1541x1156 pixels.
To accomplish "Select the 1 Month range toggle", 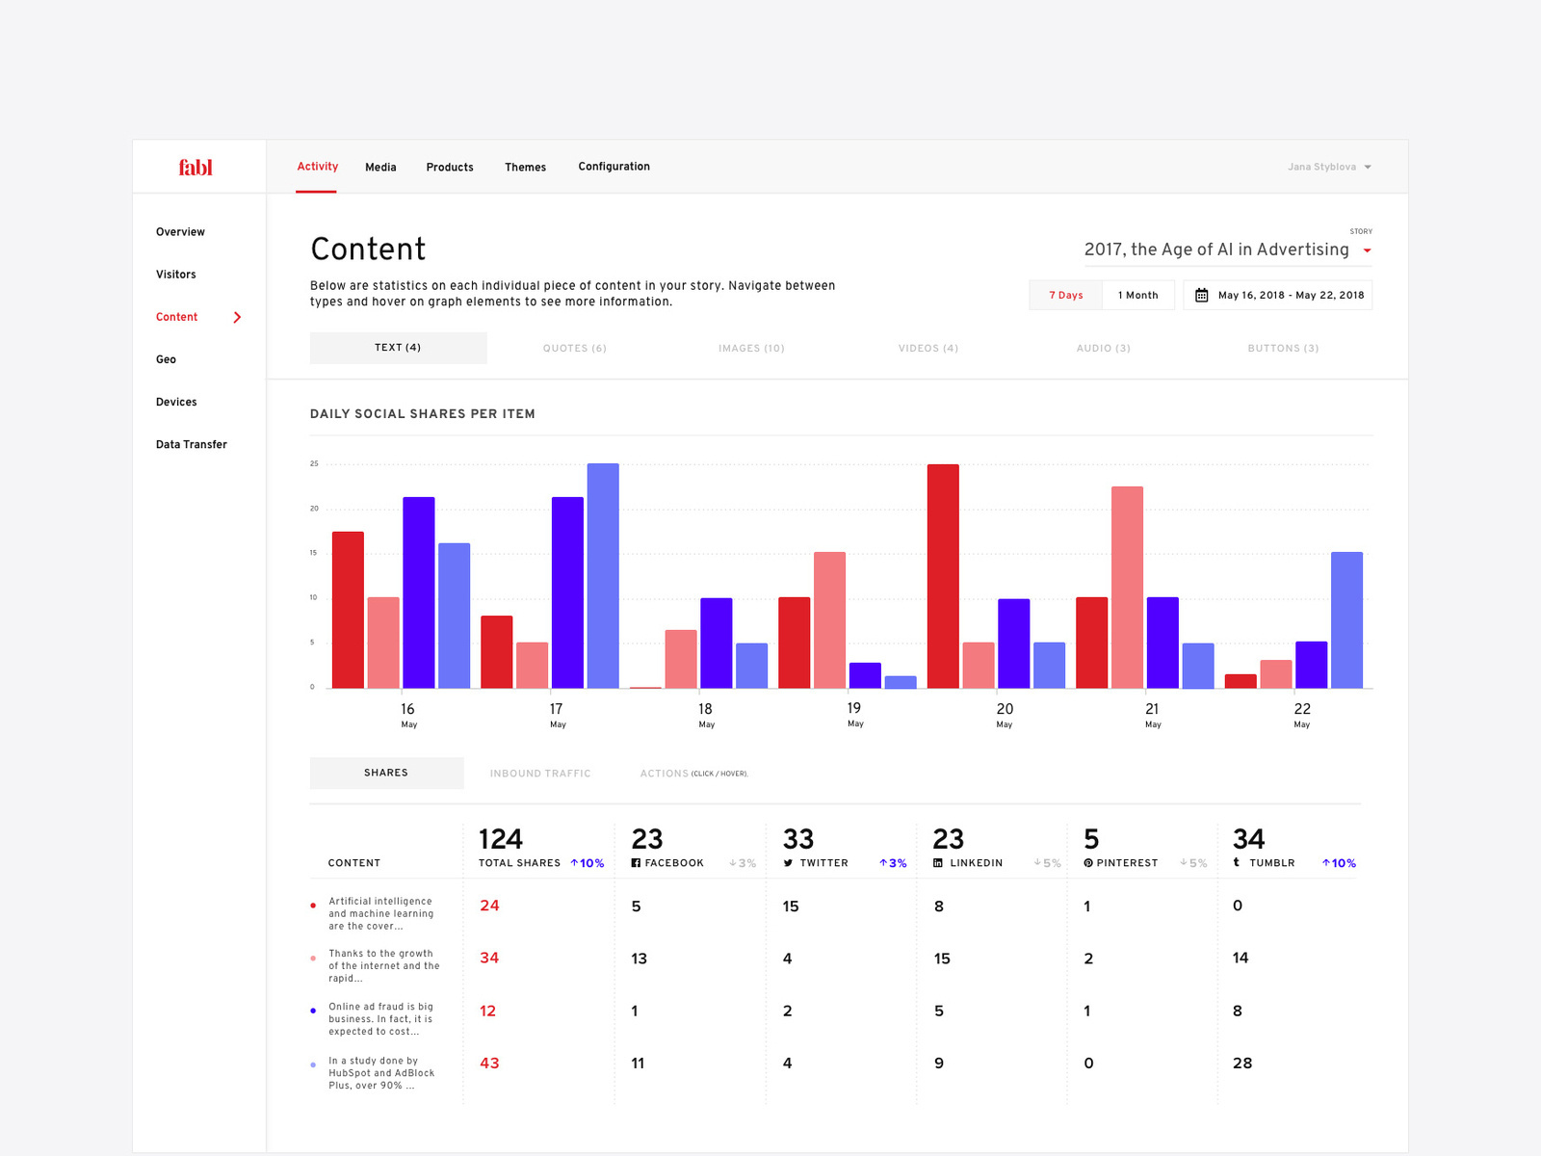I will (1138, 295).
